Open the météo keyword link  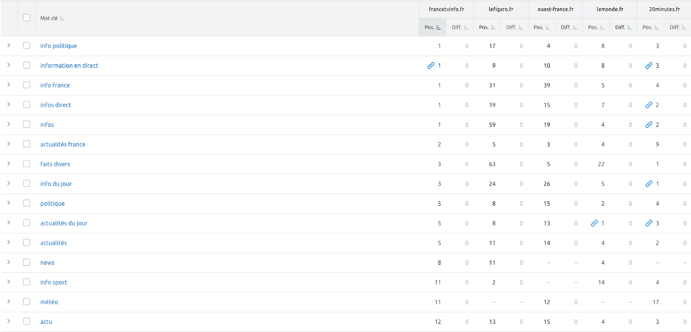(49, 302)
